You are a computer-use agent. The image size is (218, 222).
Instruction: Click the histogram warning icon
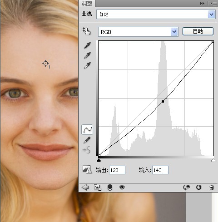(87, 169)
